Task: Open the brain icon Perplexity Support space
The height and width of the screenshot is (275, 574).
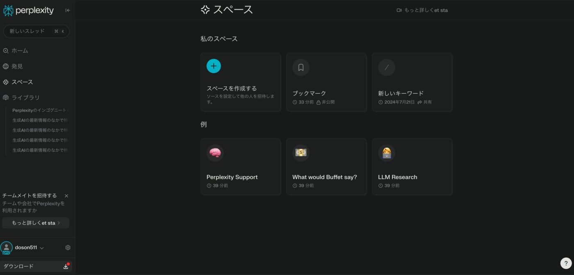Action: tap(215, 153)
